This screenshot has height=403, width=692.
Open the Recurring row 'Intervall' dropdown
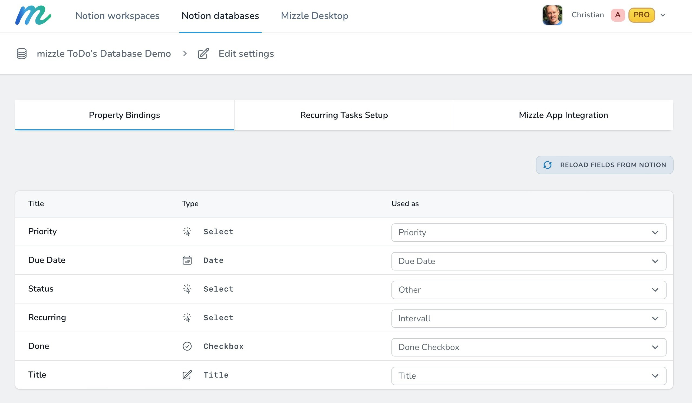coord(529,318)
